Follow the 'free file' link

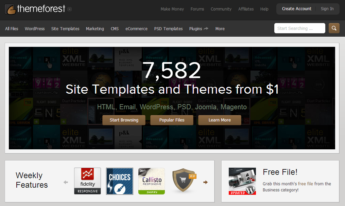[x=305, y=184]
